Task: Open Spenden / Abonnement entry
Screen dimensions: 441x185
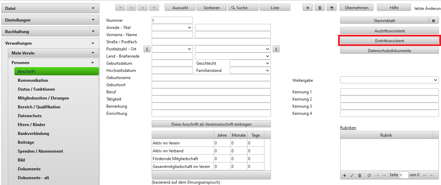Action: (x=40, y=151)
